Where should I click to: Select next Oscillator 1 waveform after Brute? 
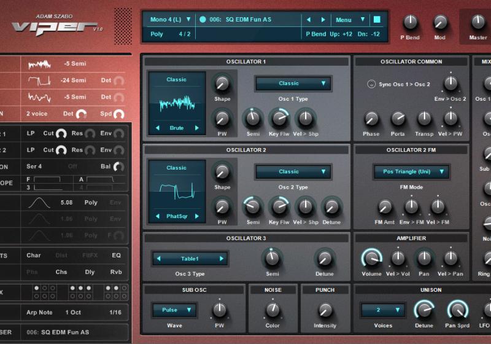coord(197,128)
